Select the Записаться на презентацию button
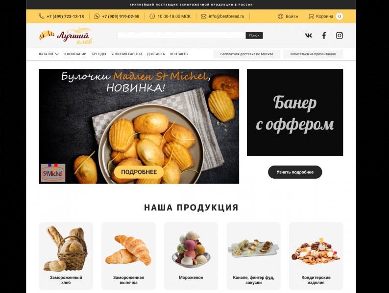The width and height of the screenshot is (389, 293). tap(313, 54)
